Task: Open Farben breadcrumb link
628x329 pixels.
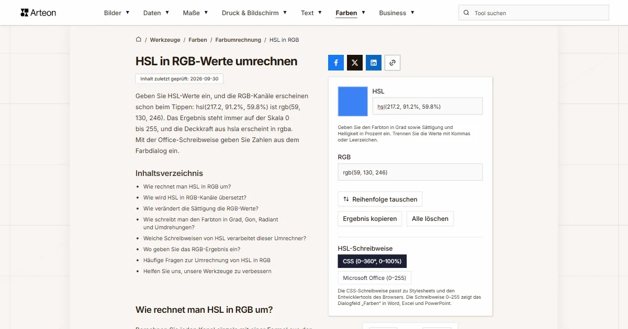Action: [x=198, y=40]
